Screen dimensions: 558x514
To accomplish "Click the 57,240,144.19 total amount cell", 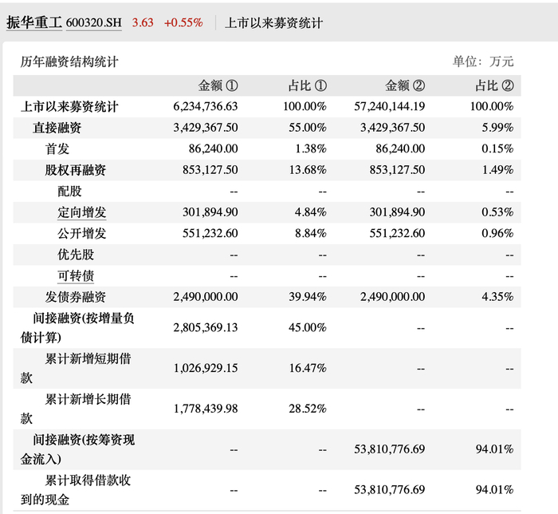I will 389,106.
